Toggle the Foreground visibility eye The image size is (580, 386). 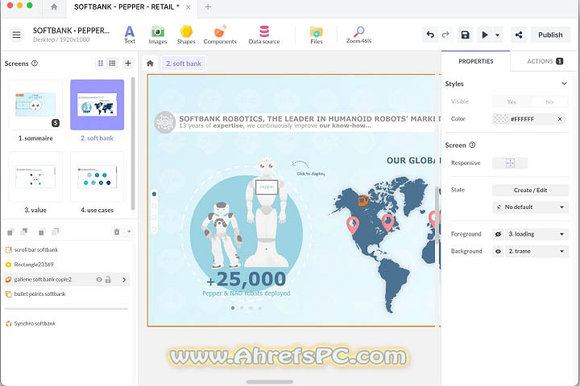coord(499,234)
